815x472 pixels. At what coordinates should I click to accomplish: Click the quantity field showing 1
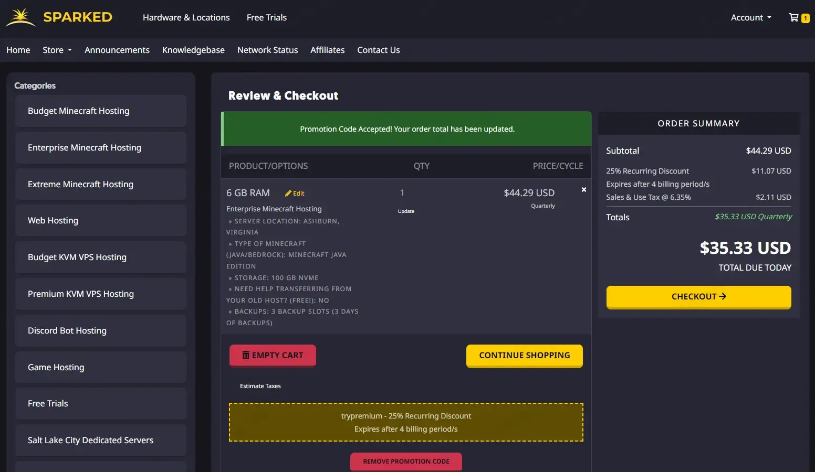pos(402,193)
